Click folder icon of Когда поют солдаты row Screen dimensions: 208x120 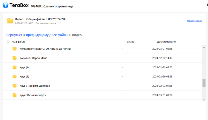click(15, 49)
